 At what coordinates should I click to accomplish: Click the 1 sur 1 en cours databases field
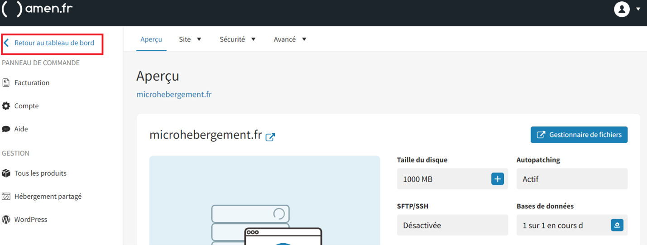pos(572,225)
